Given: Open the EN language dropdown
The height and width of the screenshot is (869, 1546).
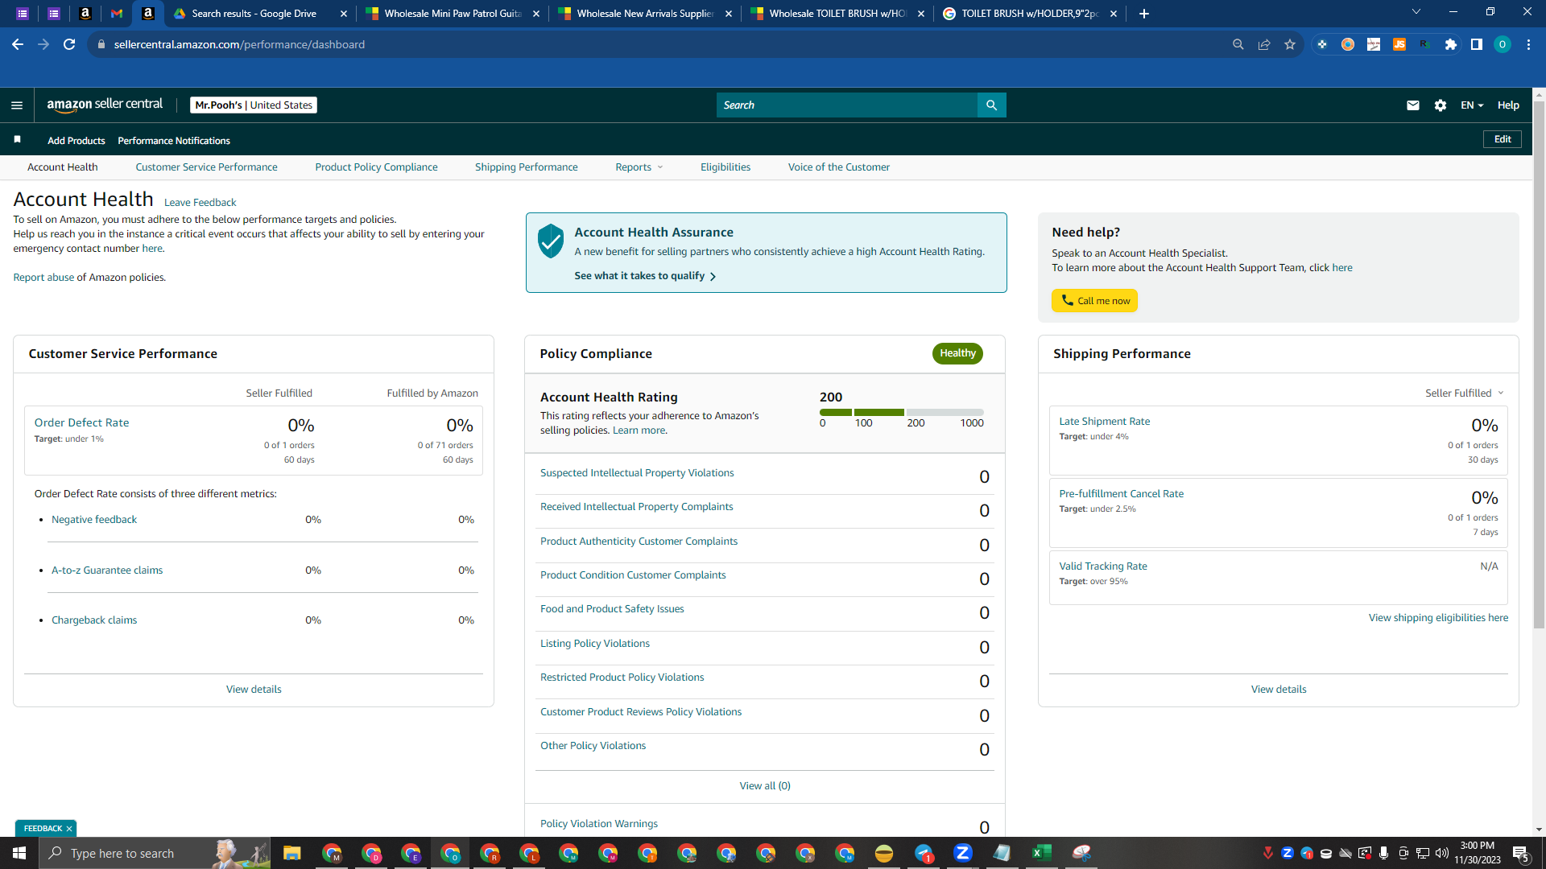Looking at the screenshot, I should [x=1472, y=105].
